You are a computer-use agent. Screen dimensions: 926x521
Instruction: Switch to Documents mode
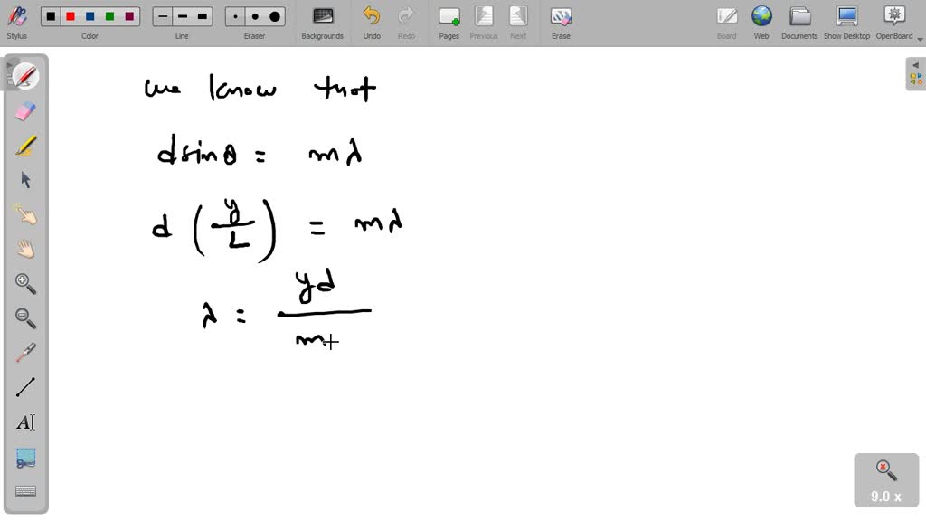click(799, 22)
